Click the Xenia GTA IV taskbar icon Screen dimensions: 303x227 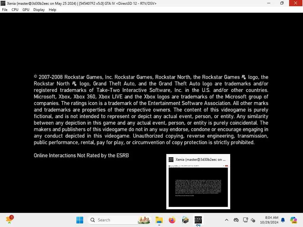[x=198, y=220]
